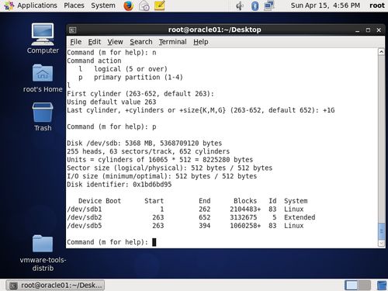Open the notes launcher icon in panel
The width and height of the screenshot is (388, 291).
(x=160, y=5)
